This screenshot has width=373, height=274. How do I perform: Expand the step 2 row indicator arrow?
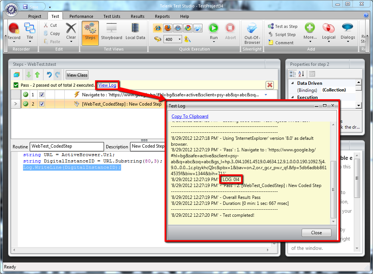pos(16,104)
